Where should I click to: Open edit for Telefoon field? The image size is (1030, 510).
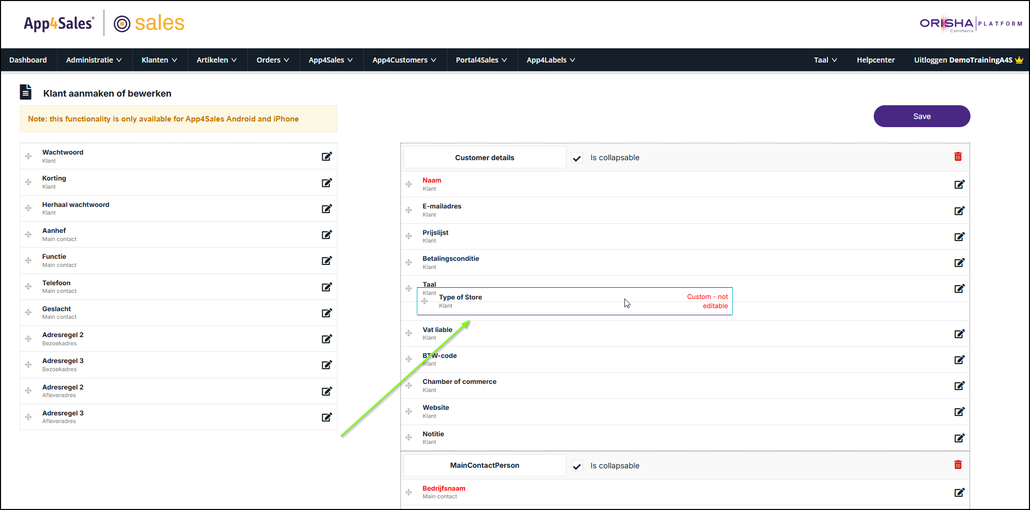327,287
